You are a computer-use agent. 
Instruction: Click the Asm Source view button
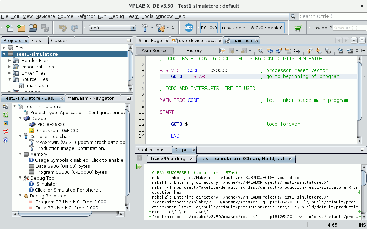tap(154, 50)
